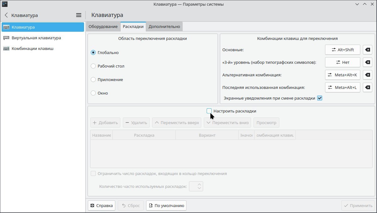Click the icon next to Комбинации клавиш

coord(6,48)
